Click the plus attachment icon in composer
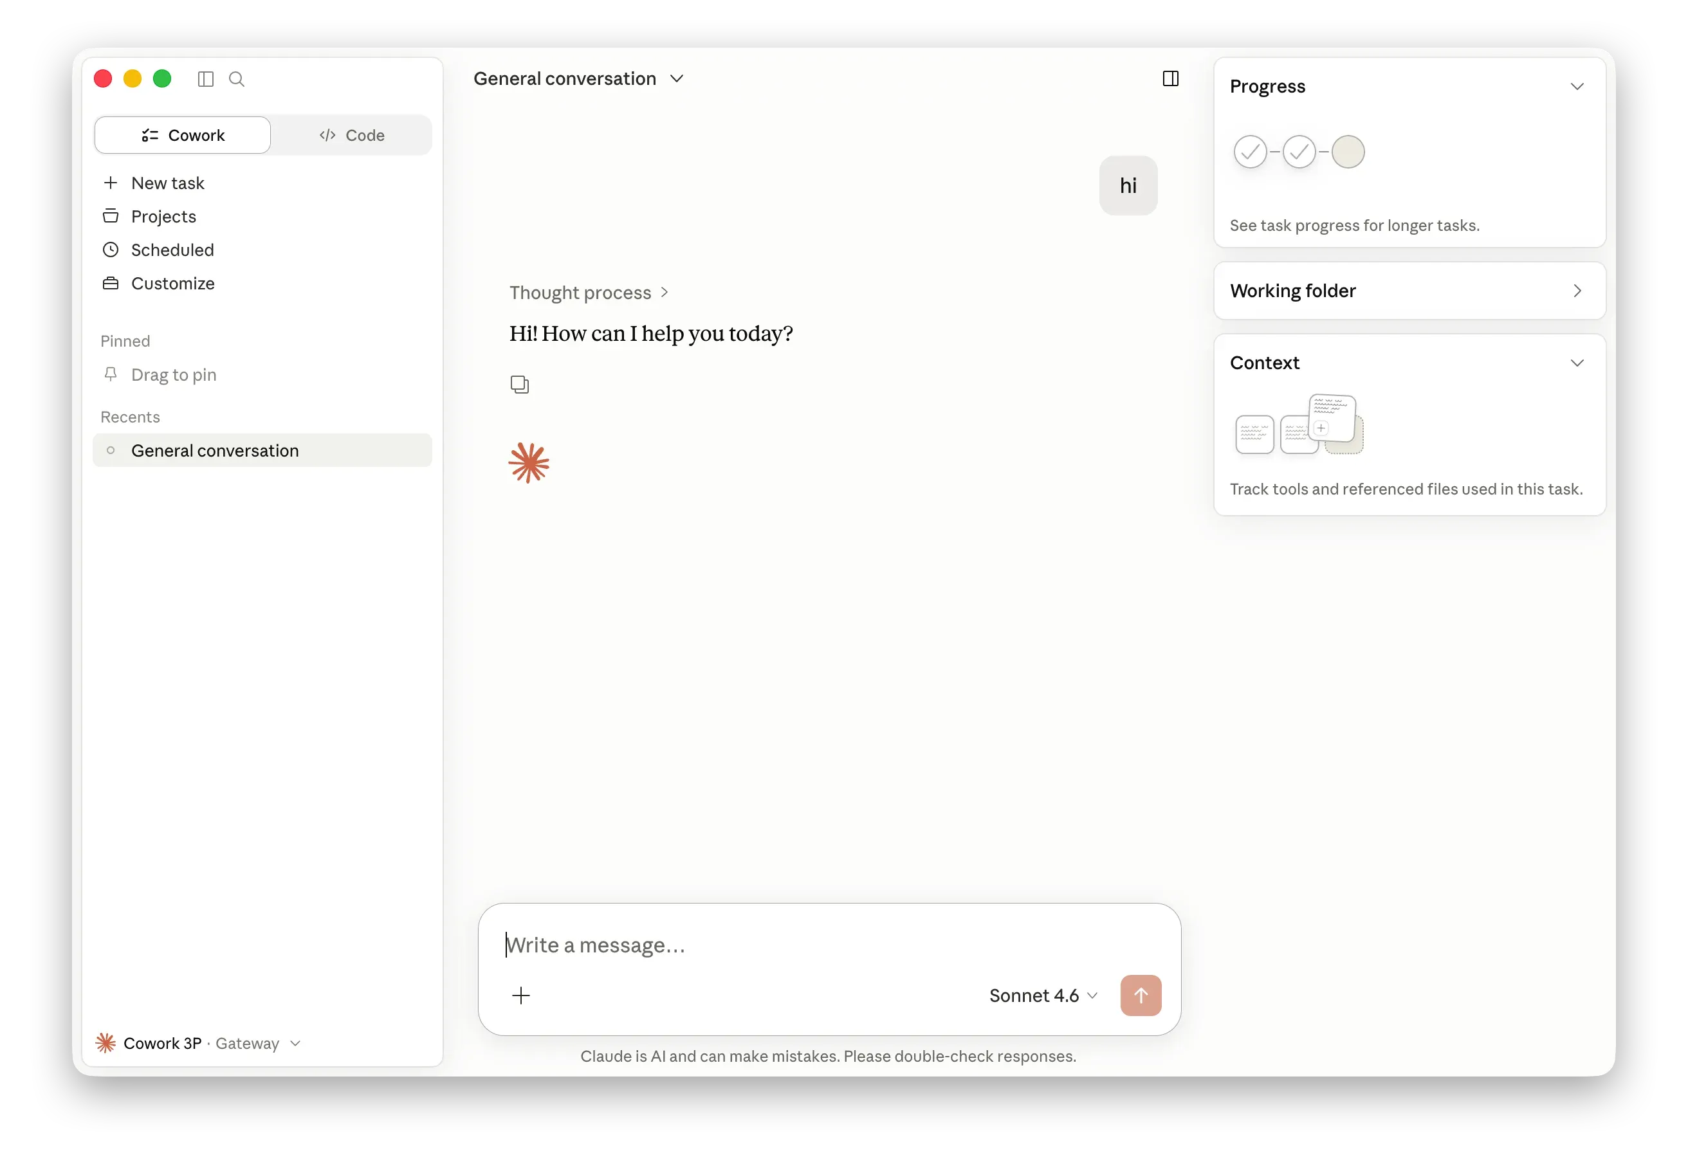Screen dimensions: 1688x1173 pos(521,995)
